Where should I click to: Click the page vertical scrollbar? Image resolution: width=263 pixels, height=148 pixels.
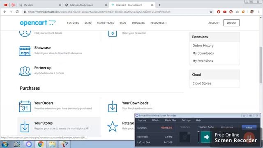point(261,65)
